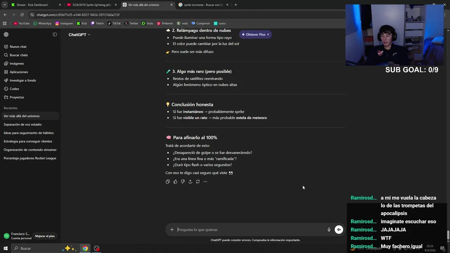View site information icon in address bar
Image resolution: width=450 pixels, height=253 pixels.
(32, 15)
